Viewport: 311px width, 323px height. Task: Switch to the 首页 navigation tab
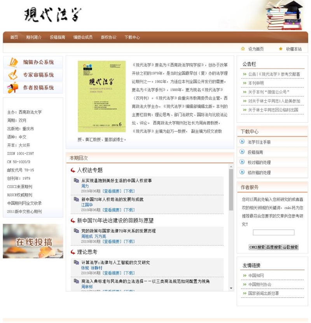tap(13, 37)
